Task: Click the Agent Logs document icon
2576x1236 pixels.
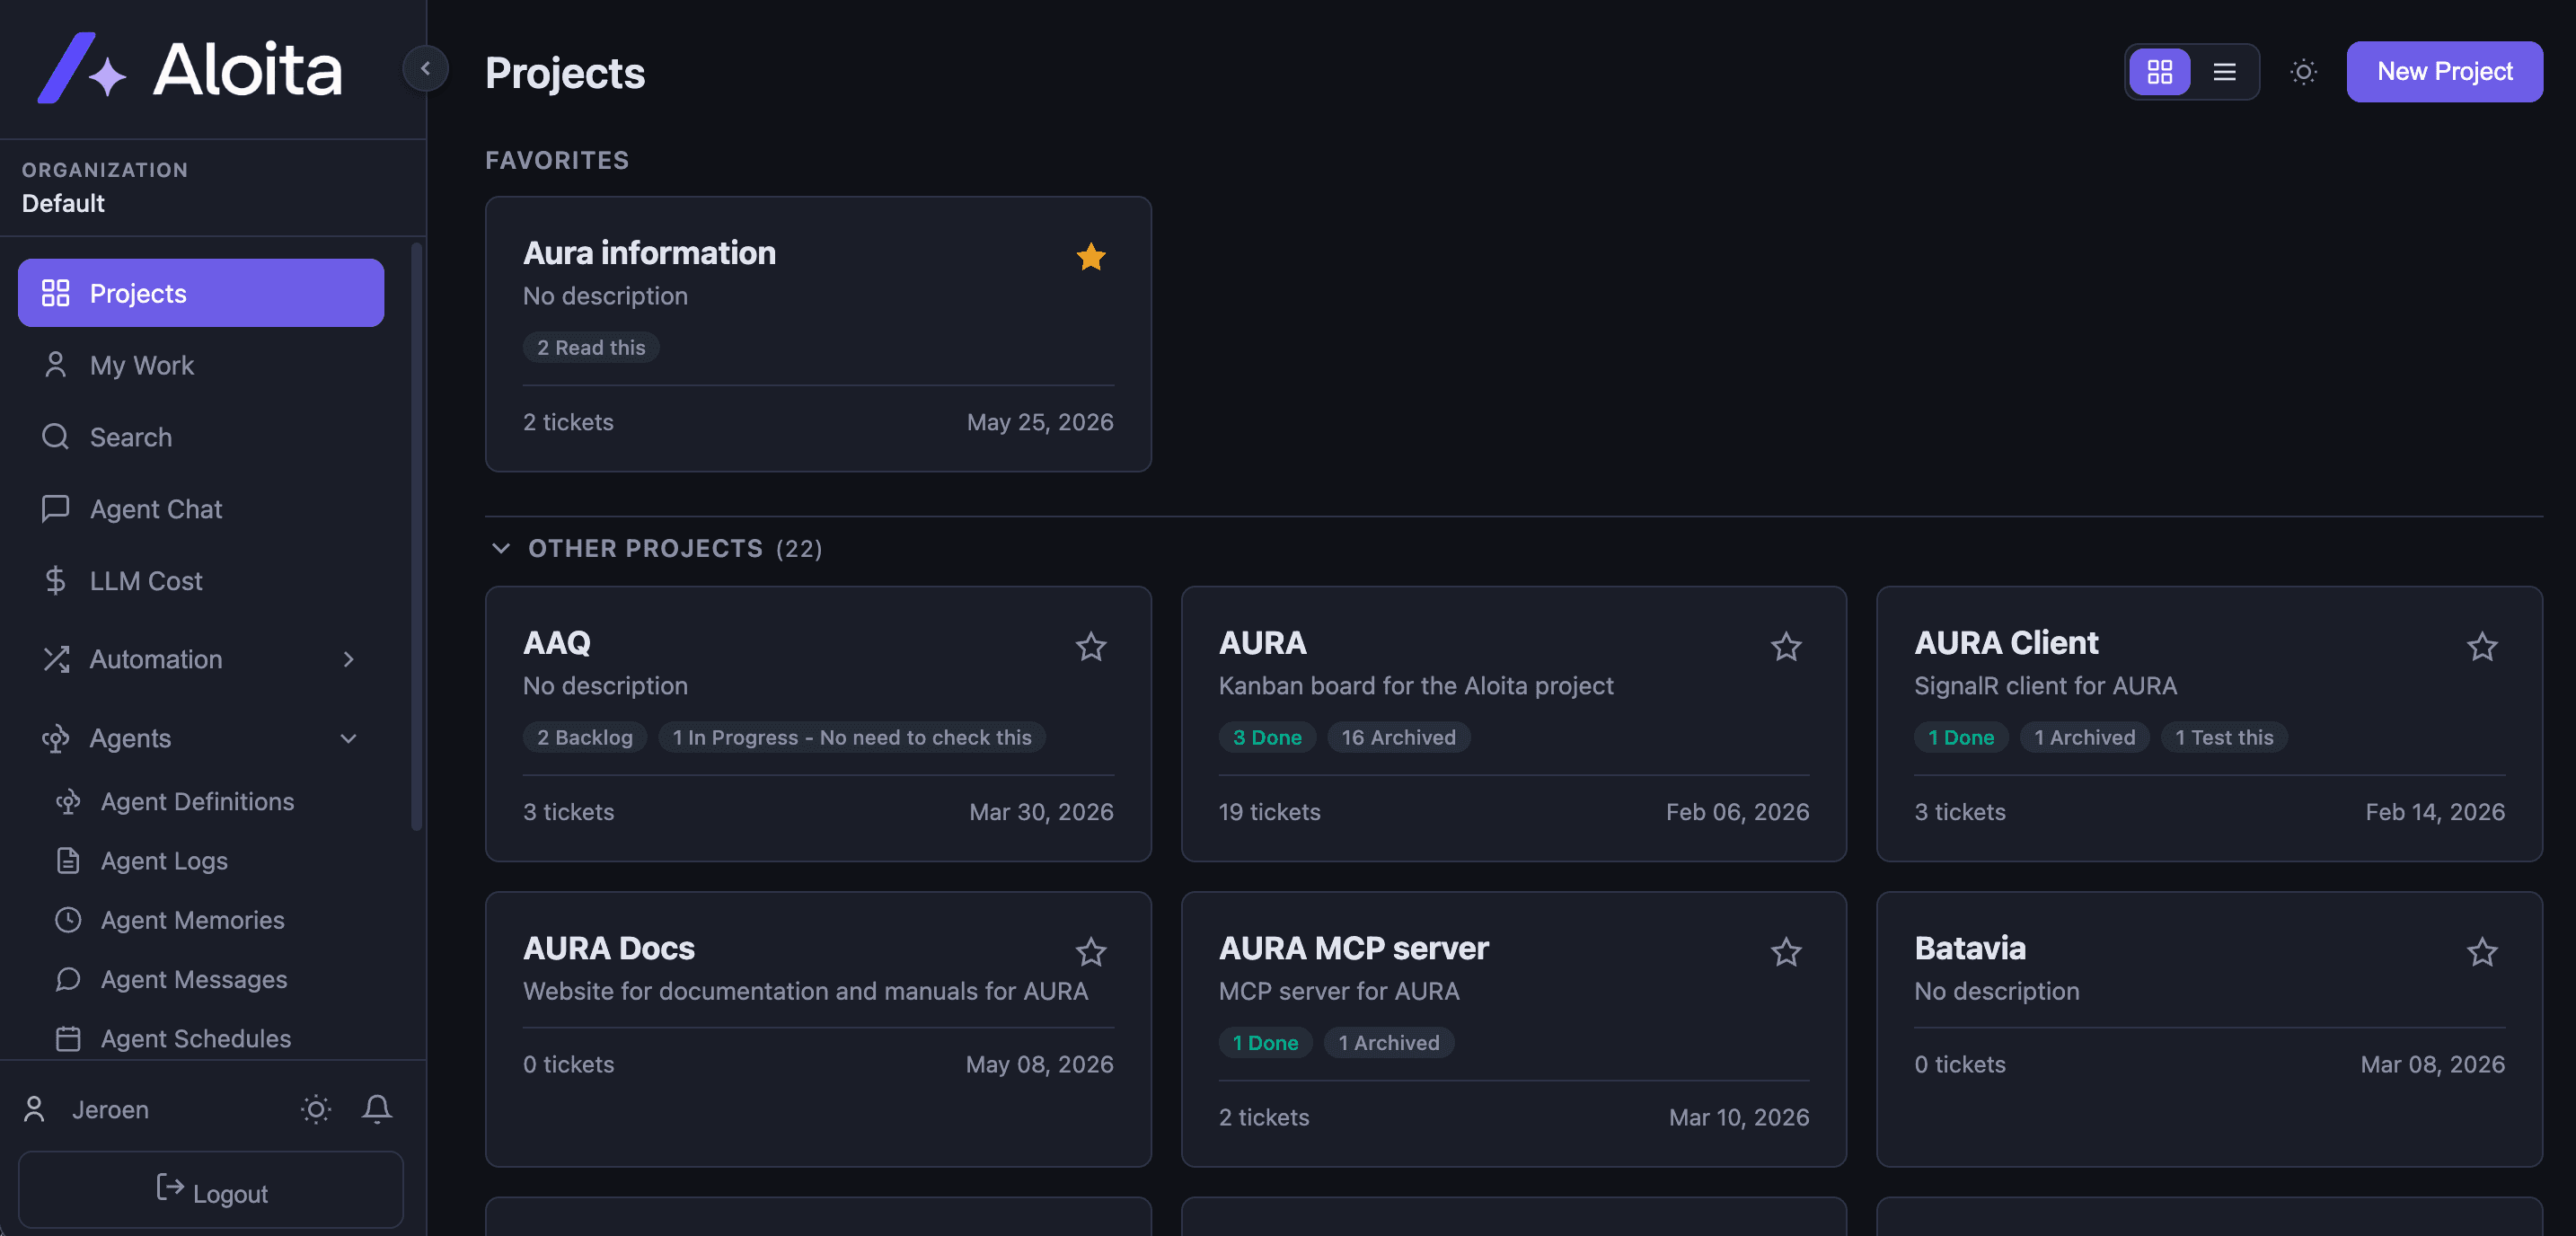Action: point(68,861)
